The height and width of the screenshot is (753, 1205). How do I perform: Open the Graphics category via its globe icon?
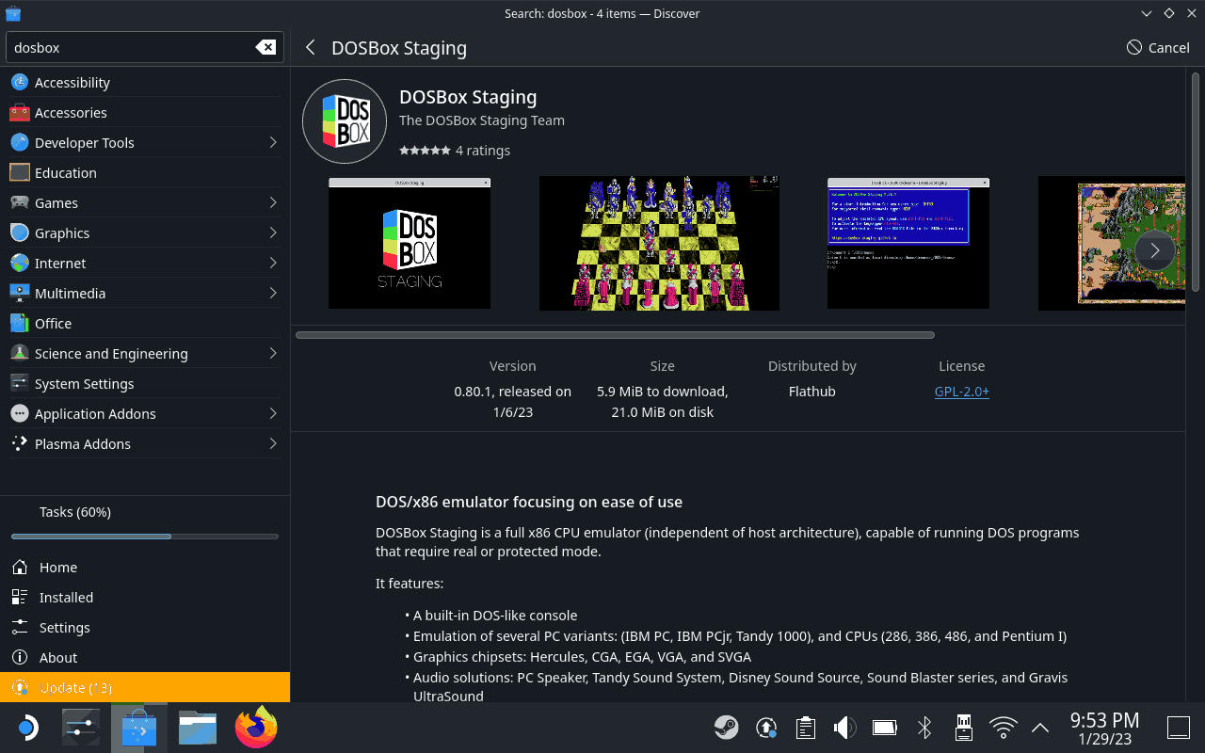click(x=20, y=232)
